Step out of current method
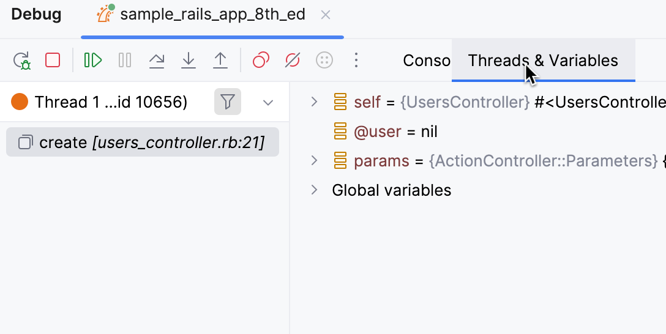This screenshot has height=334, width=666. (220, 60)
